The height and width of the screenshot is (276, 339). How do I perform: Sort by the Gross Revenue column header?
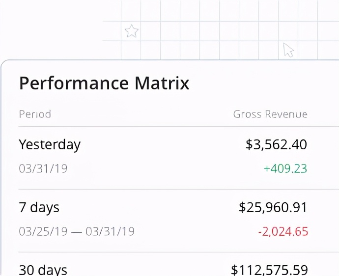270,114
